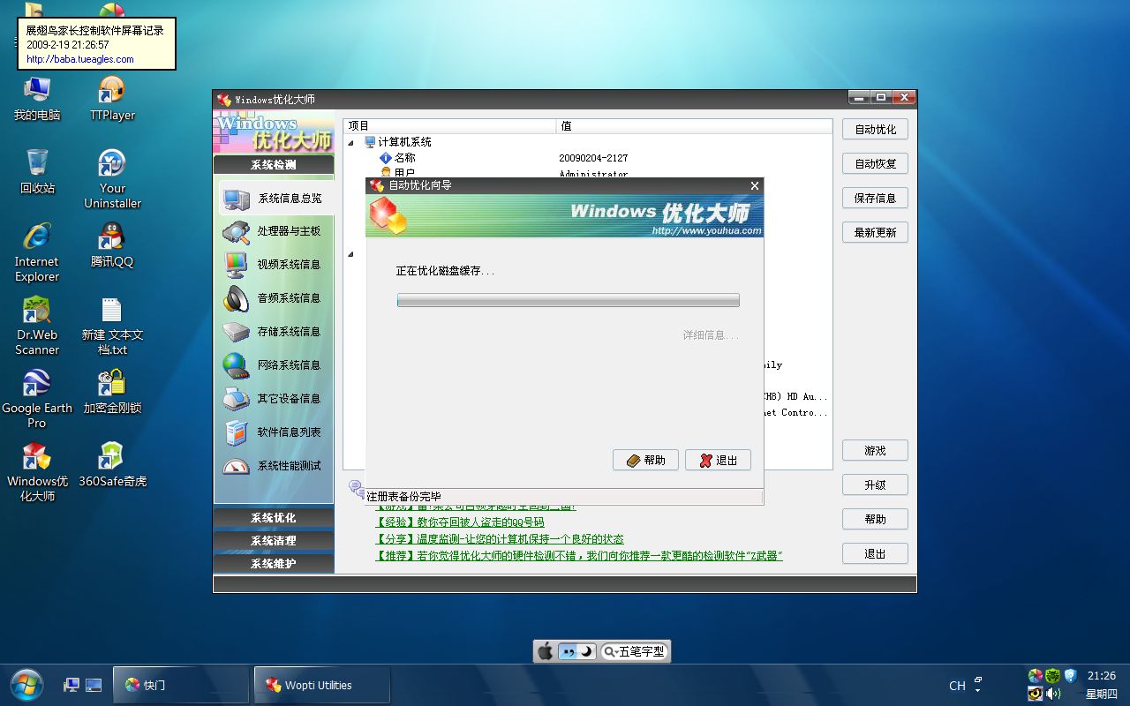
Task: Close the 自动优化向导 dialog
Action: [754, 186]
